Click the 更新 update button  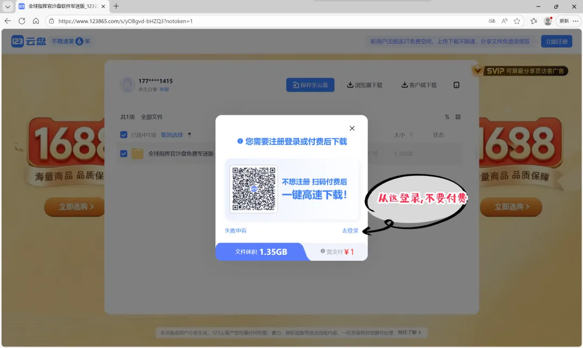click(564, 21)
